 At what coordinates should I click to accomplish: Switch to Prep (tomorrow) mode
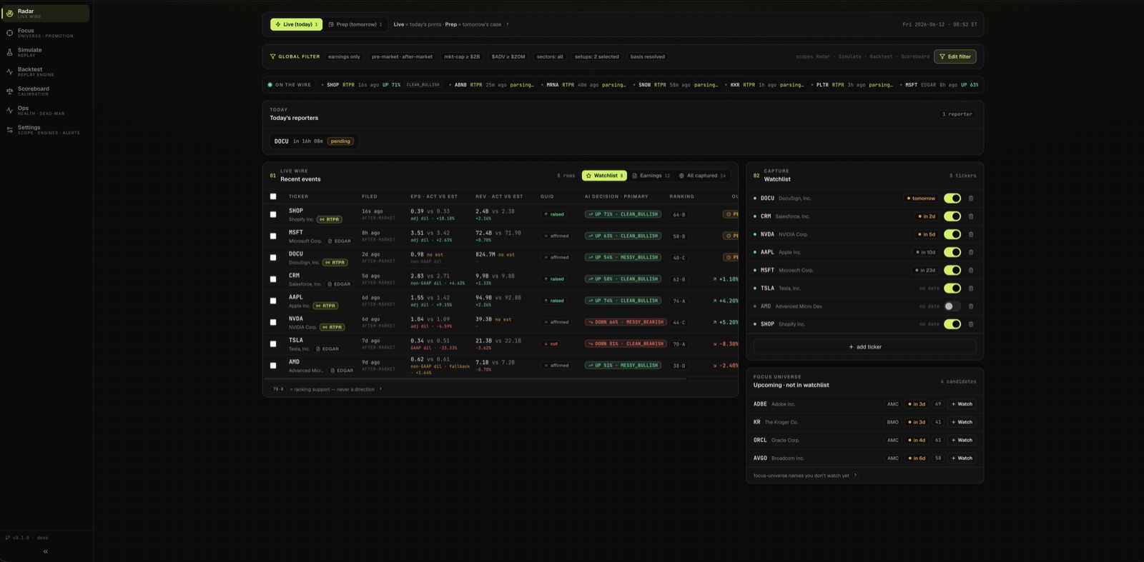tap(355, 24)
